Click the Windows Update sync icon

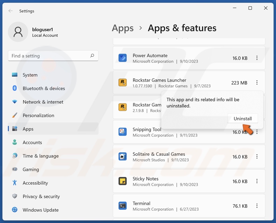click(15, 210)
